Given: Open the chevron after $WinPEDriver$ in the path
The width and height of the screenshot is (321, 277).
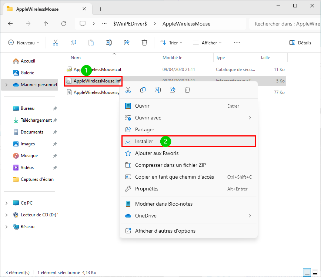Looking at the screenshot, I should (x=155, y=24).
